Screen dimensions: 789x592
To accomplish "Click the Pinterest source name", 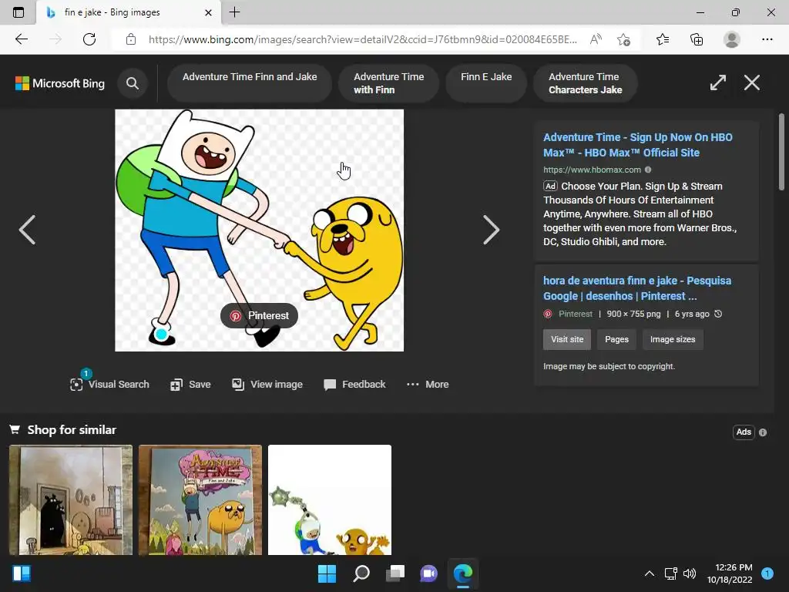I will [x=575, y=314].
